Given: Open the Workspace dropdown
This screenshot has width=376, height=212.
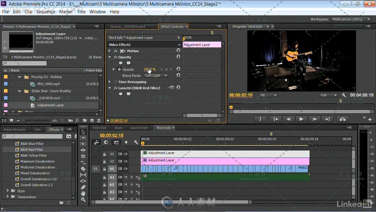Looking at the screenshot, I should pos(352,19).
